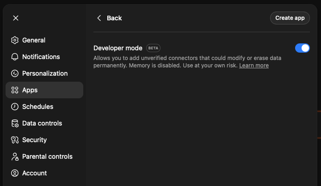Click the Parental controls person icon
The image size is (321, 186).
[x=15, y=156]
